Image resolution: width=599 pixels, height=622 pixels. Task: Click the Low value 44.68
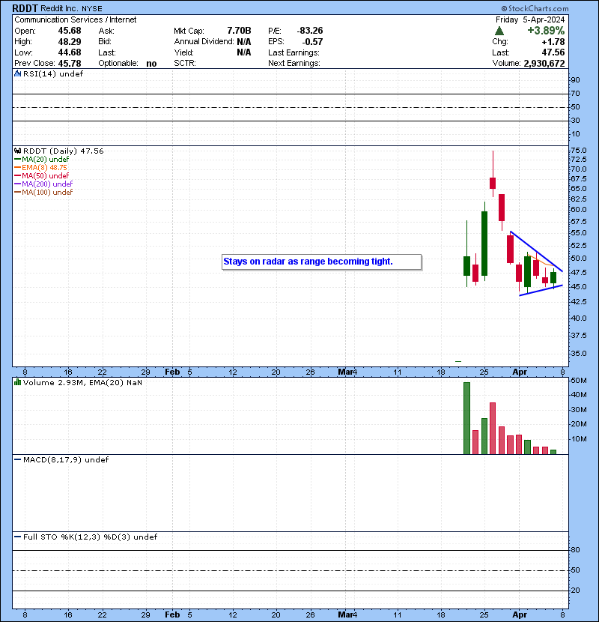[70, 52]
